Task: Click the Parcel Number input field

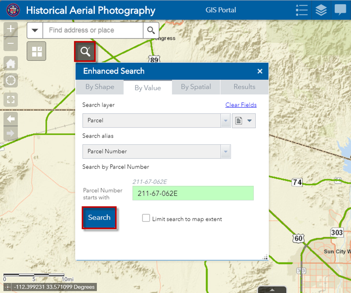Action: (193, 194)
